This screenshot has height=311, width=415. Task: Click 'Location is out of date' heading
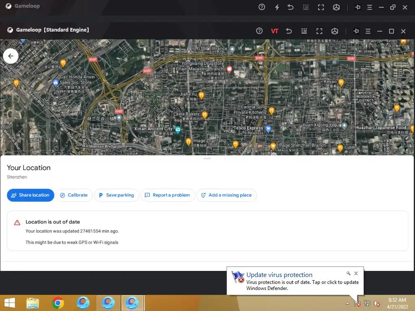pos(53,222)
